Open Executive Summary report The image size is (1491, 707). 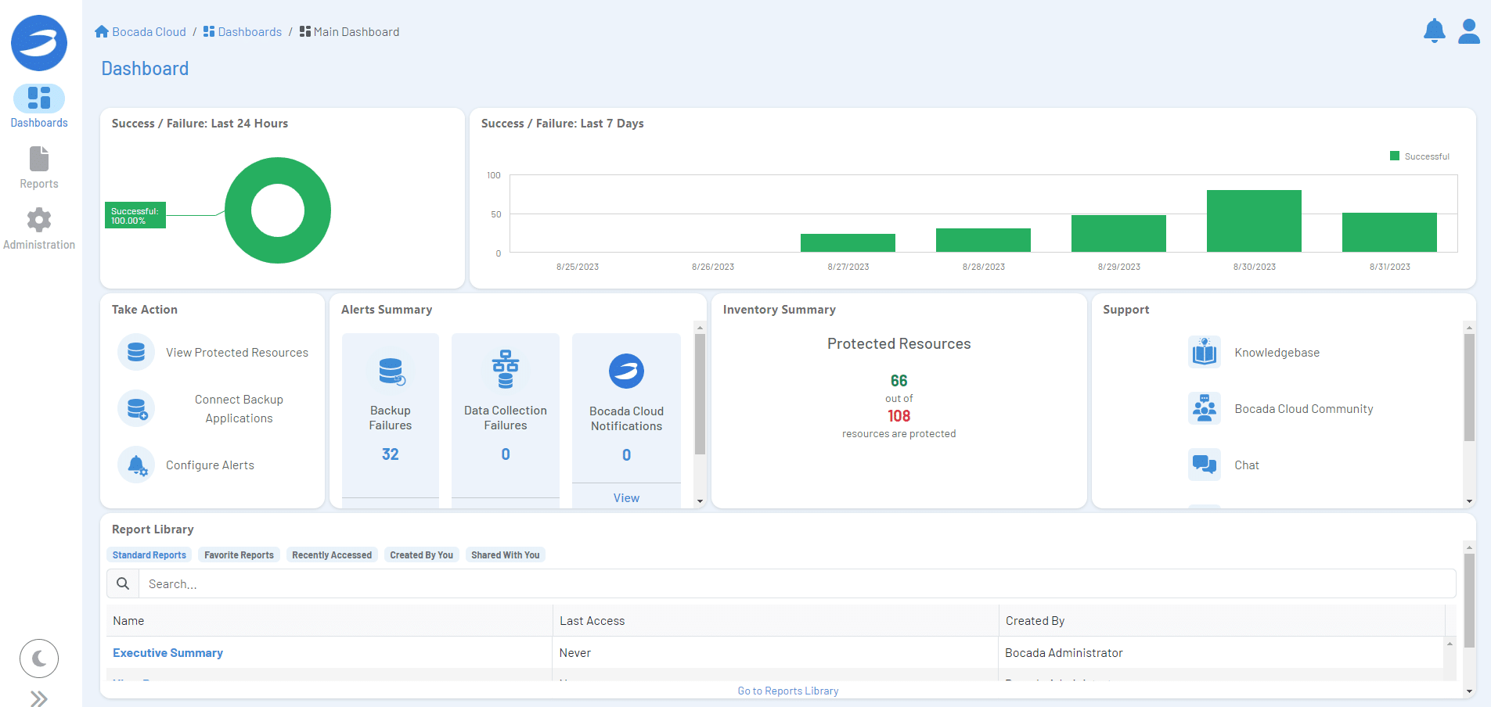(x=167, y=653)
